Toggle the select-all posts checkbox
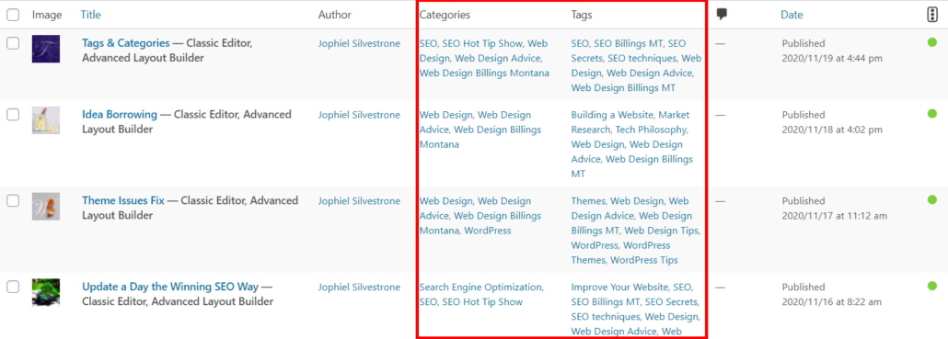This screenshot has height=339, width=948. [x=13, y=15]
